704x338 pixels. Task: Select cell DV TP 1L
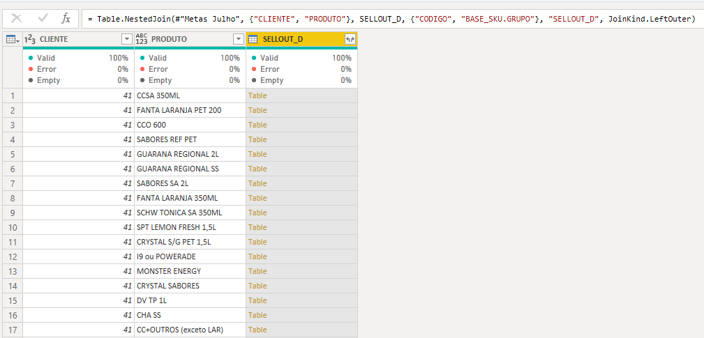[x=190, y=300]
